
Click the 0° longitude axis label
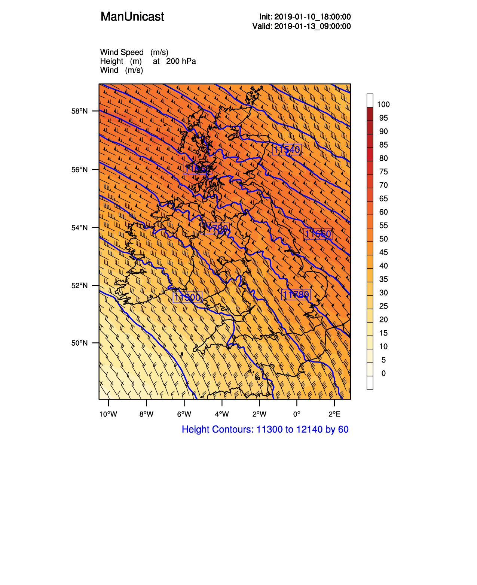coord(297,414)
